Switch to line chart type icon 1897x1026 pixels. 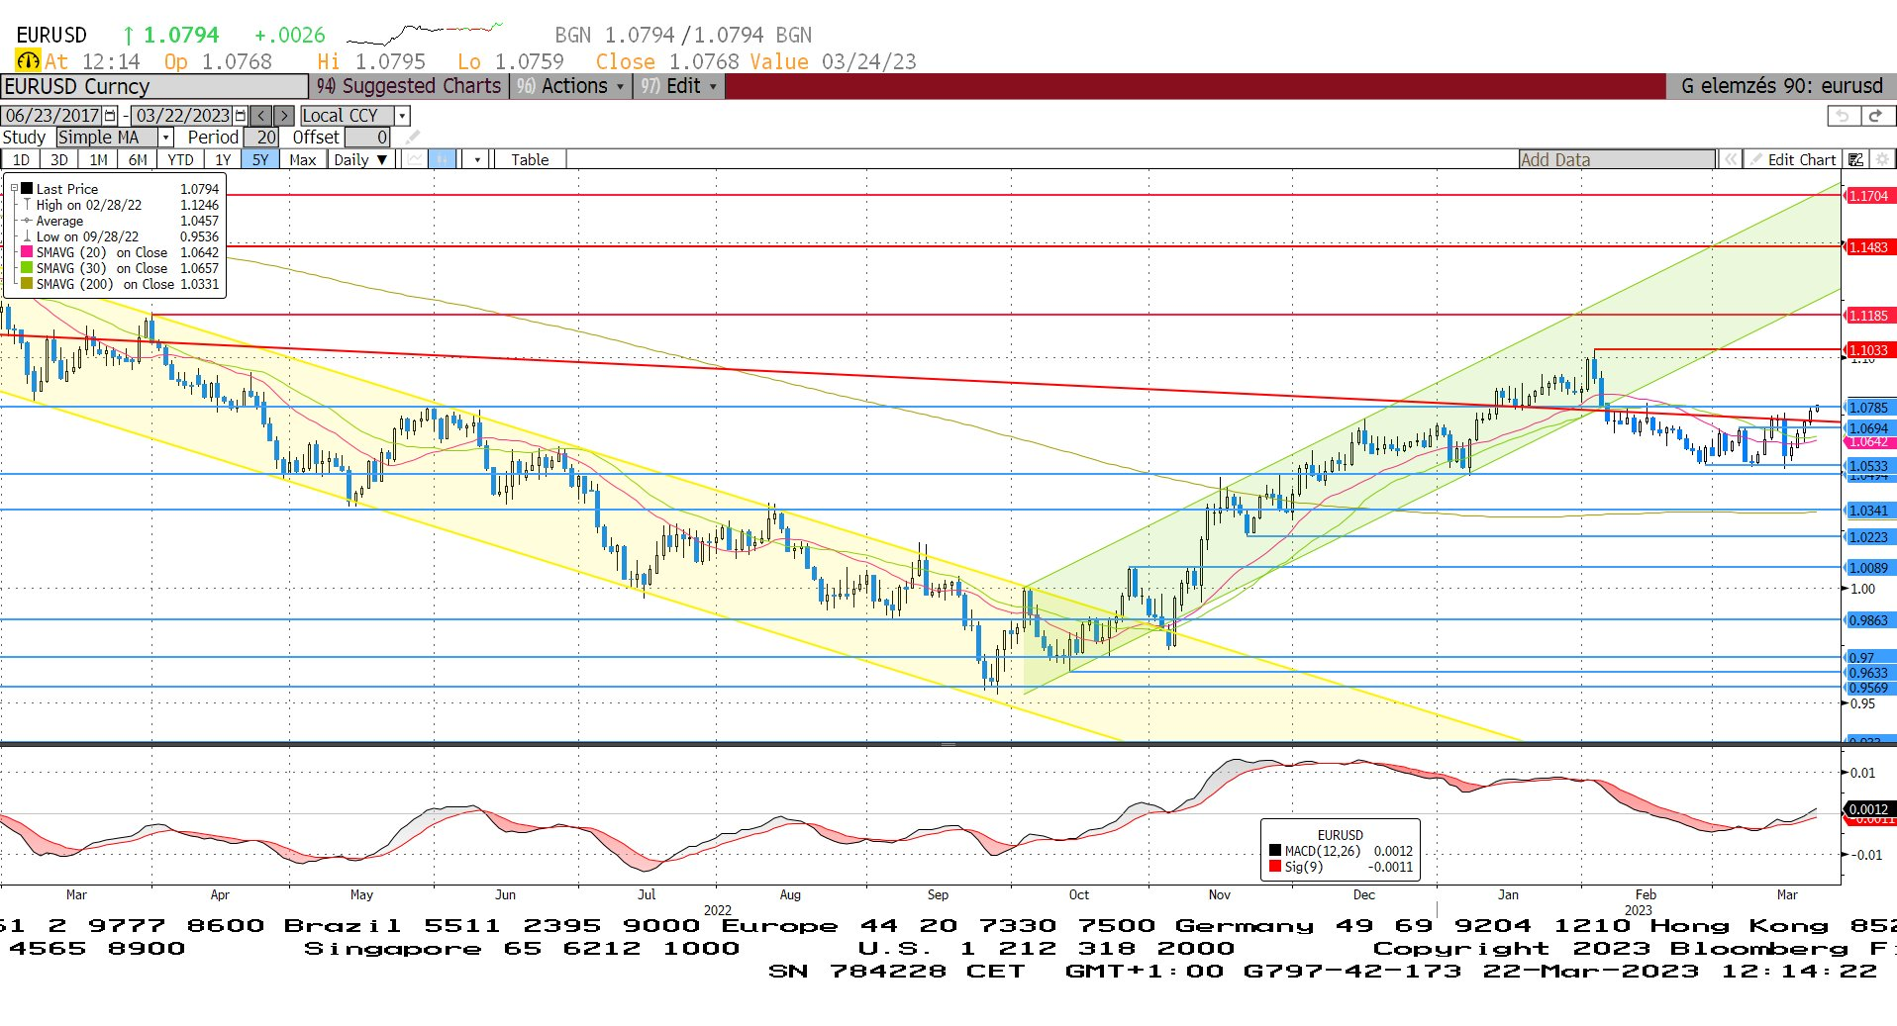point(416,159)
